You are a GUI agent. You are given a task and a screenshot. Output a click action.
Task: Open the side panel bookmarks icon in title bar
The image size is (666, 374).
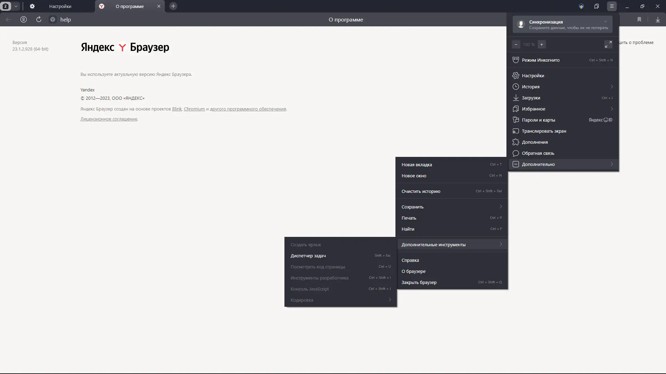point(597,6)
